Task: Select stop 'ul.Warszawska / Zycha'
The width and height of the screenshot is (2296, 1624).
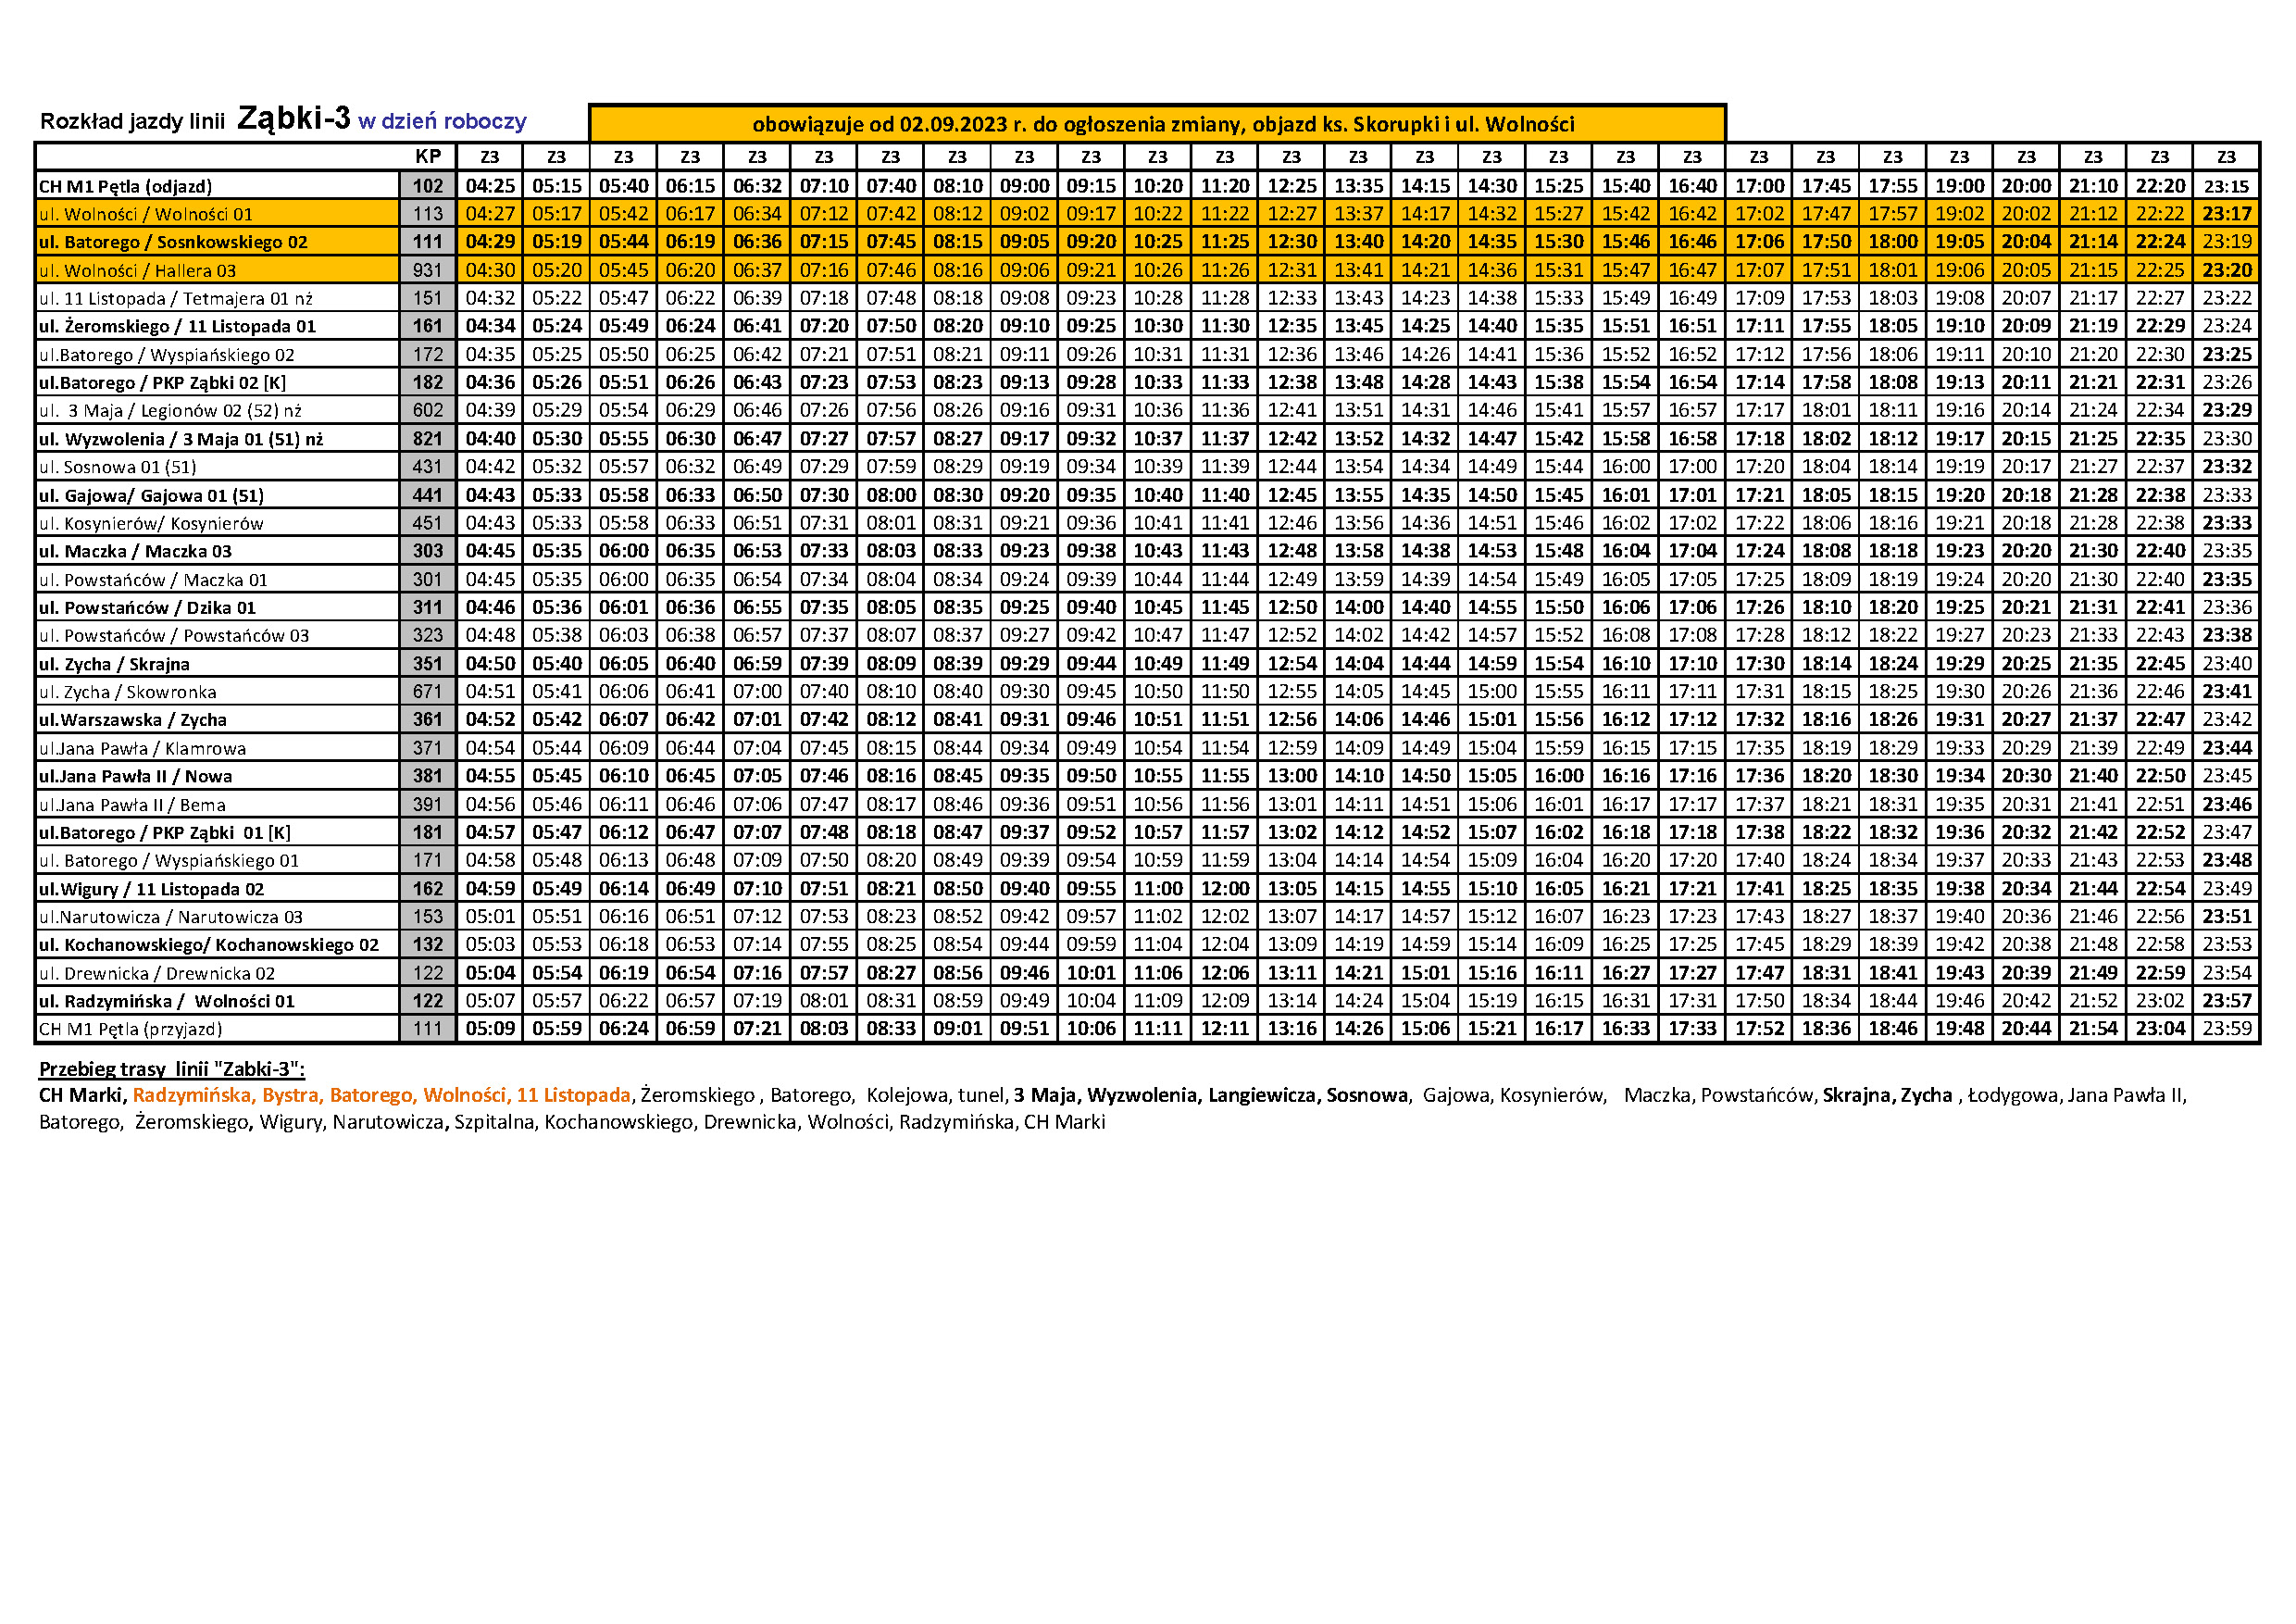Action: [133, 720]
